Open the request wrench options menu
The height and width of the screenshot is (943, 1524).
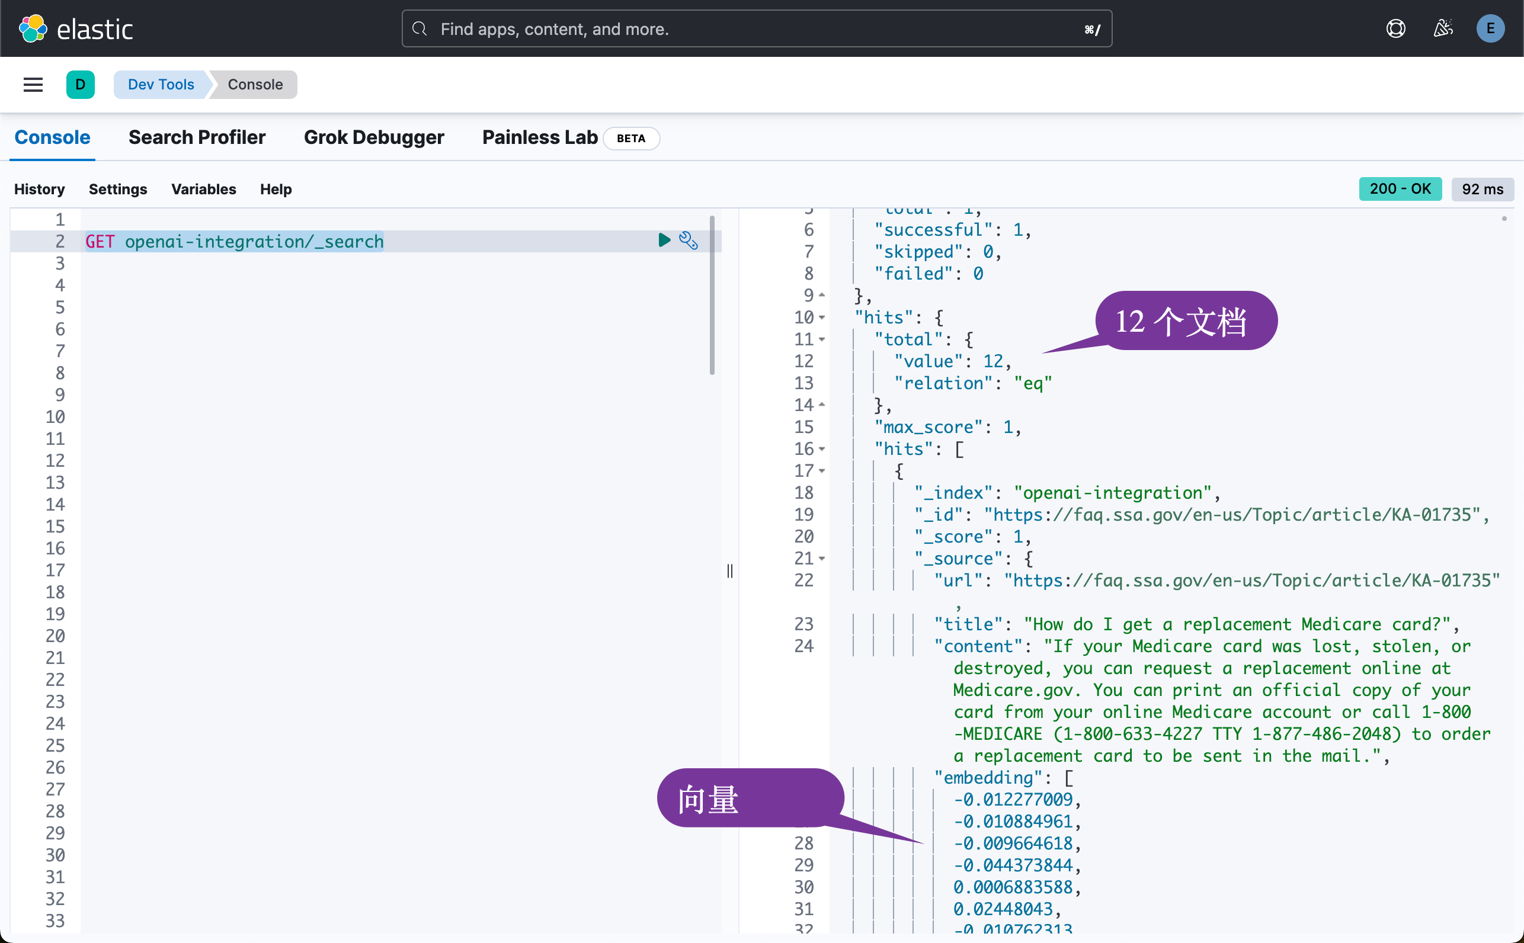pos(688,240)
